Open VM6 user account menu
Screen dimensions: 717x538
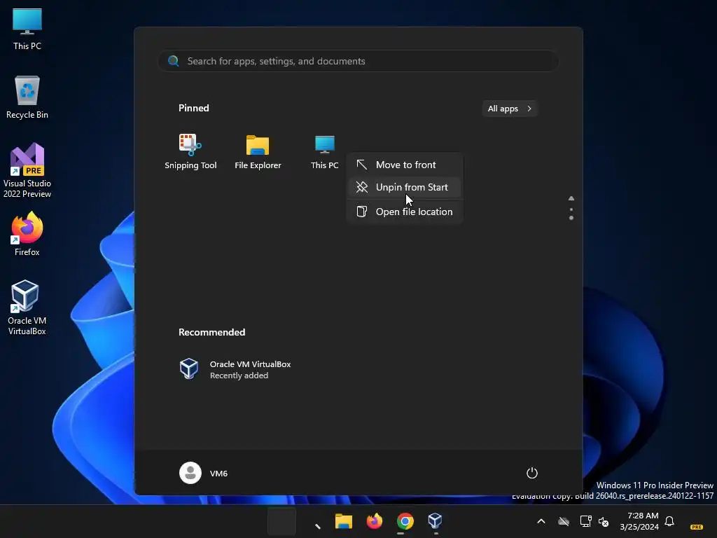(x=204, y=473)
